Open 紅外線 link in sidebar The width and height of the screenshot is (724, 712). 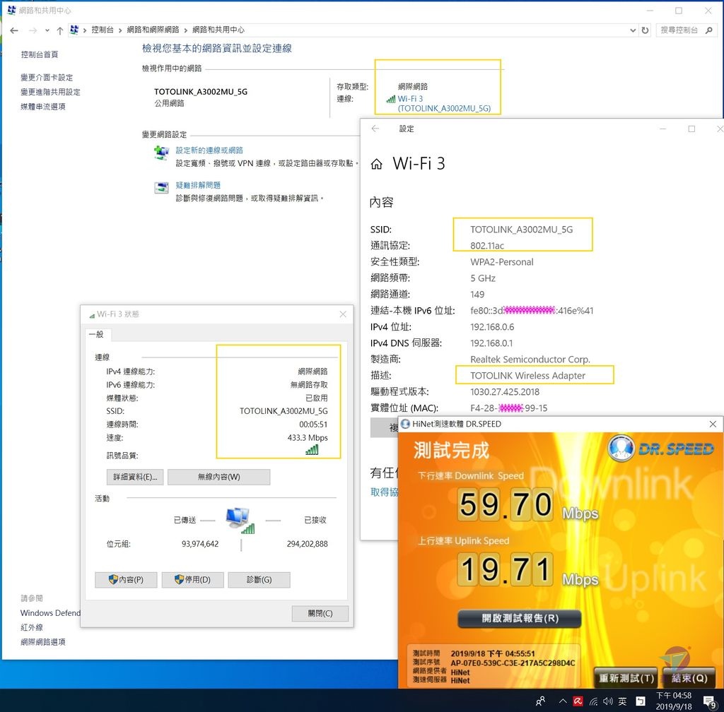click(32, 627)
